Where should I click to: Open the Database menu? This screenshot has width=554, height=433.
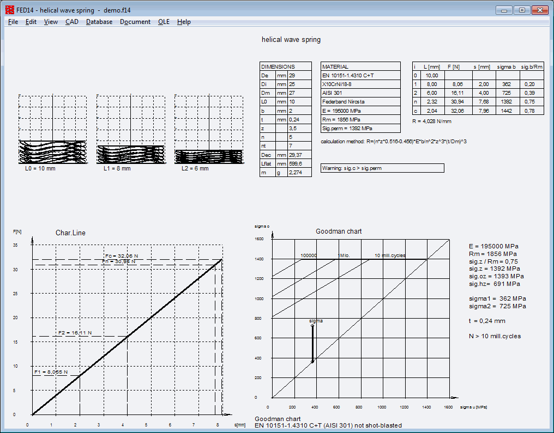coord(99,22)
